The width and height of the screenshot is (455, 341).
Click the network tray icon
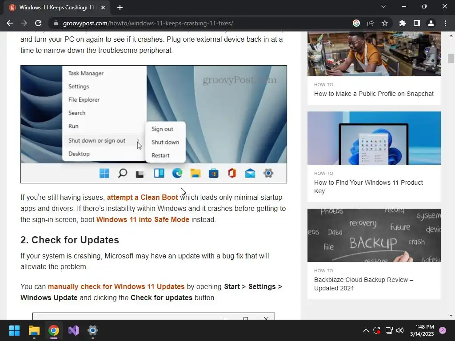click(389, 330)
